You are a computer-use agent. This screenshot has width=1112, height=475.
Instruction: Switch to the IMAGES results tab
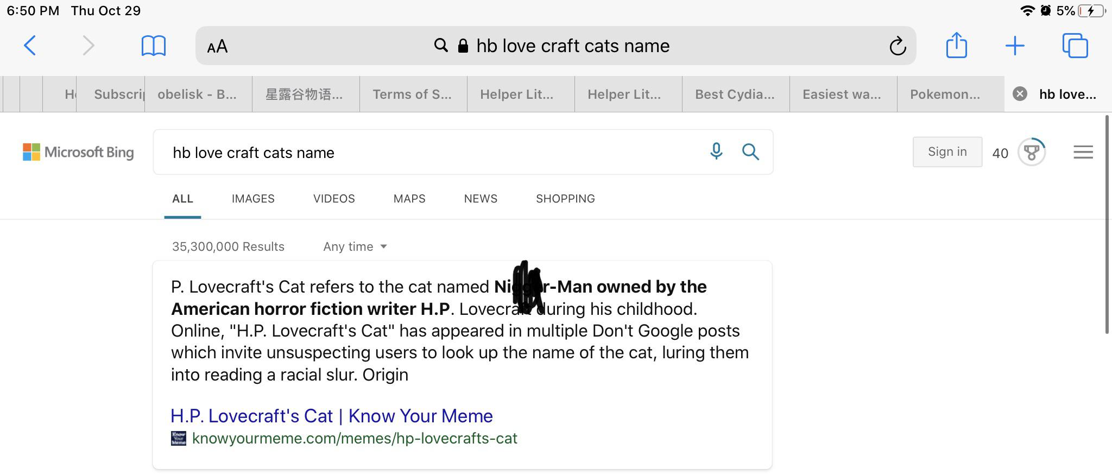click(x=252, y=199)
